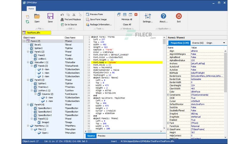Click the properties list scrollbar thumb
Screen dimensions: 249x144
[225, 72]
